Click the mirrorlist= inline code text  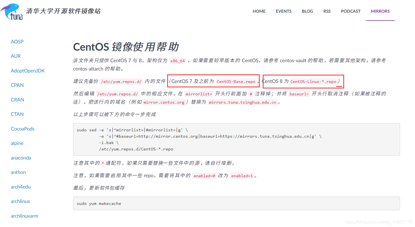199,94
